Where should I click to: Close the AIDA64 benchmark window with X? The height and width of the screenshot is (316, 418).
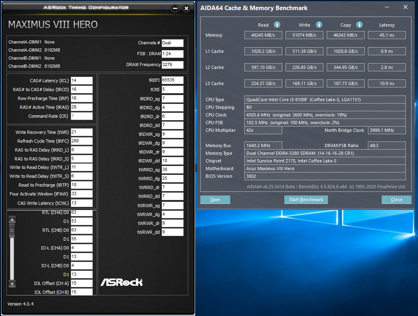tap(405, 7)
